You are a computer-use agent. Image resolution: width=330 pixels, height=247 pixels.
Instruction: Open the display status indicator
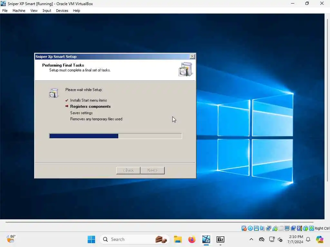tap(287, 228)
